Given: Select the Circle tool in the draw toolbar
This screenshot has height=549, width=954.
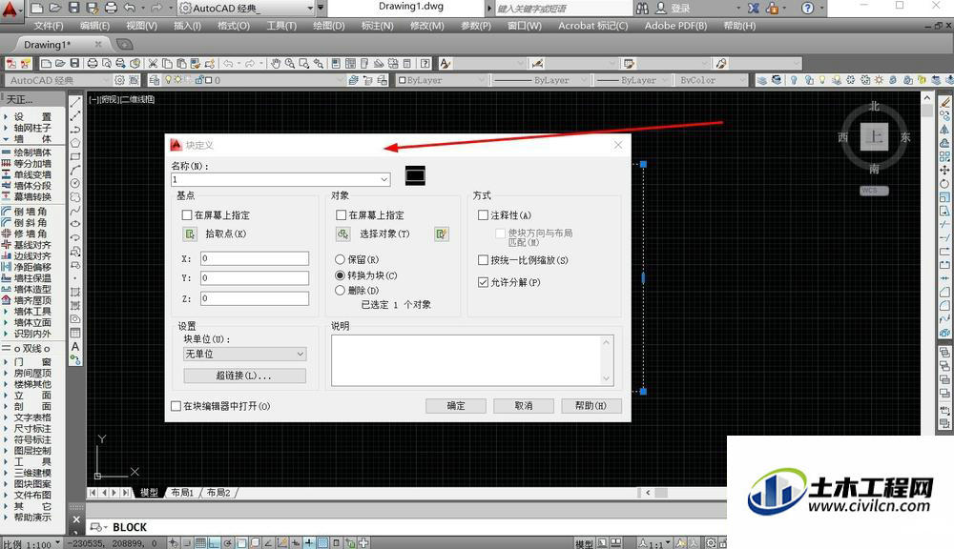Looking at the screenshot, I should point(75,183).
